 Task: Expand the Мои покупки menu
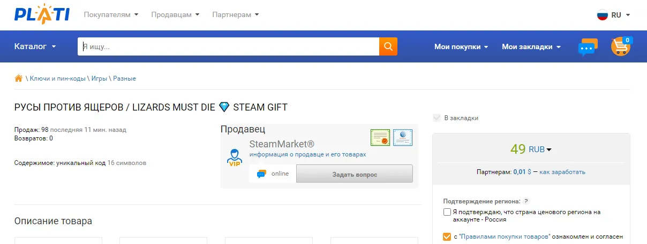coord(461,47)
